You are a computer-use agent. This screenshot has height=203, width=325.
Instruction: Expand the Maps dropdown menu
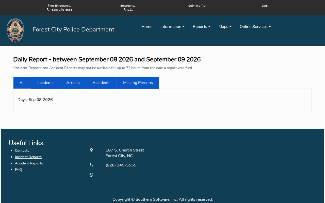coord(225,27)
